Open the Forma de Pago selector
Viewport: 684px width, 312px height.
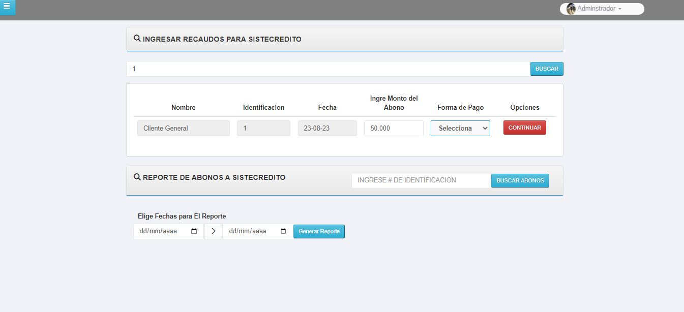(460, 129)
